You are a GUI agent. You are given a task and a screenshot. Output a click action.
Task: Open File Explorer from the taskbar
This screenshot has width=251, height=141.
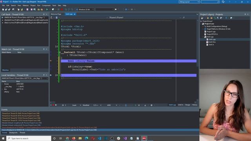point(80,138)
